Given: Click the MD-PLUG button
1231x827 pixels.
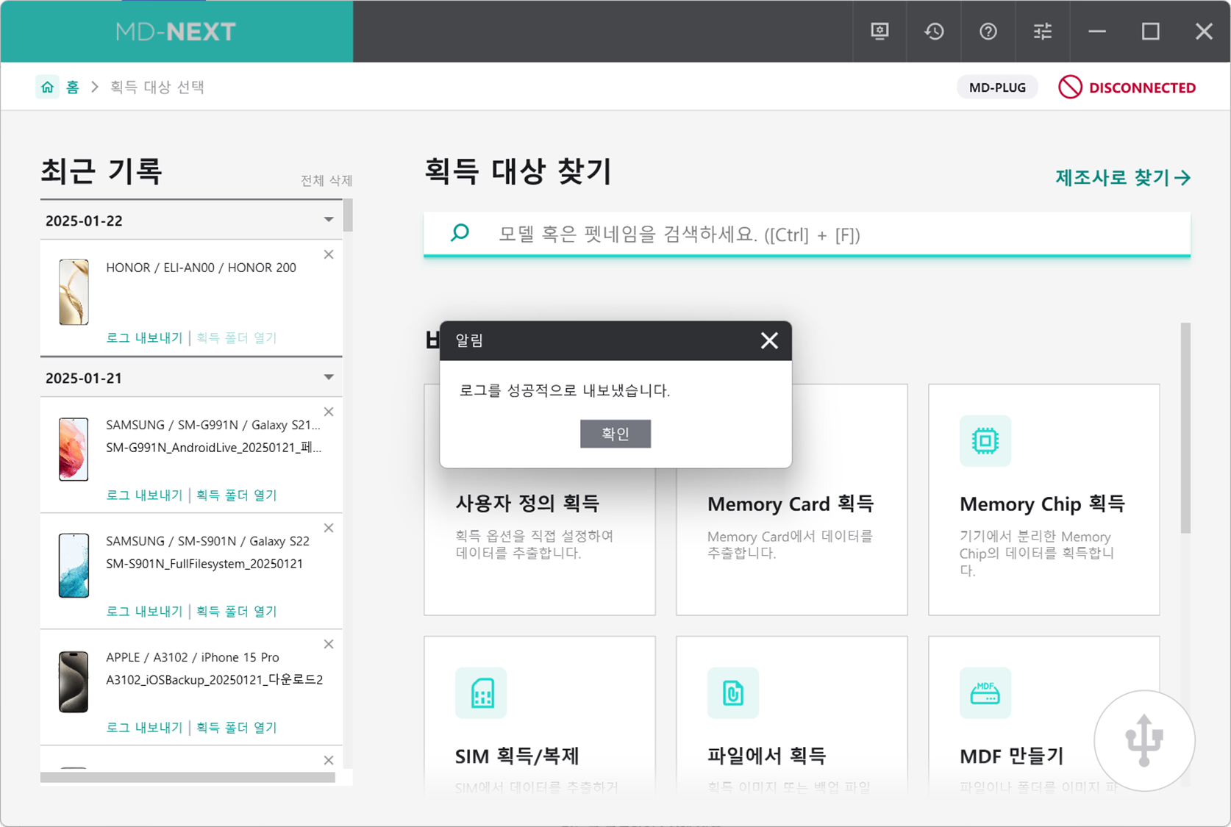Looking at the screenshot, I should click(x=997, y=87).
